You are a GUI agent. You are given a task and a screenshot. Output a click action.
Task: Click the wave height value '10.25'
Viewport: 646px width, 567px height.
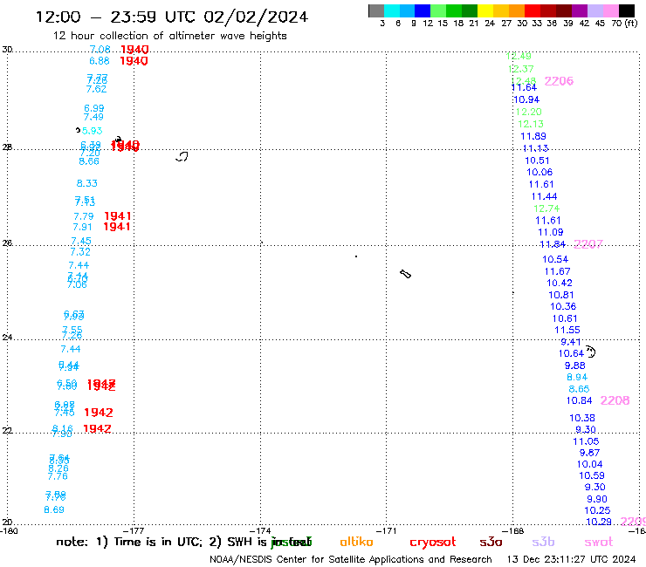coord(597,510)
